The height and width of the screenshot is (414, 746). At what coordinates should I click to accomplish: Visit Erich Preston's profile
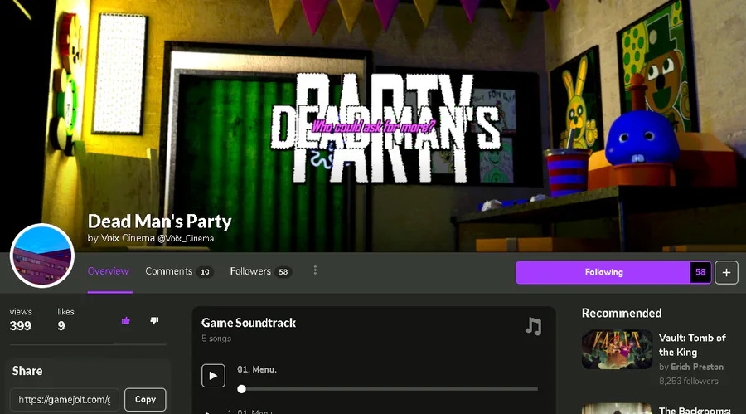697,367
